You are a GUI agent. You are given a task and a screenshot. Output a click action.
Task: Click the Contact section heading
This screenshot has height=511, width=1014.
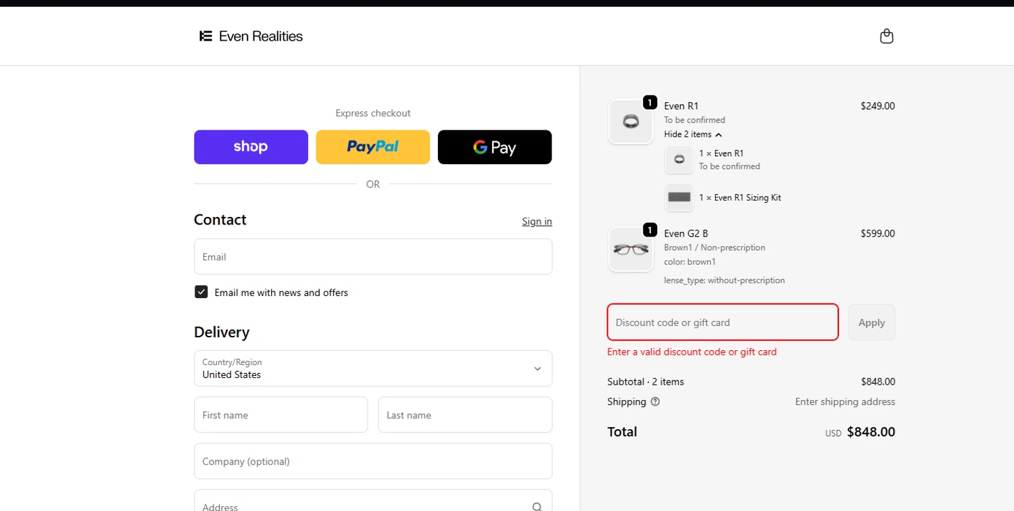(220, 220)
